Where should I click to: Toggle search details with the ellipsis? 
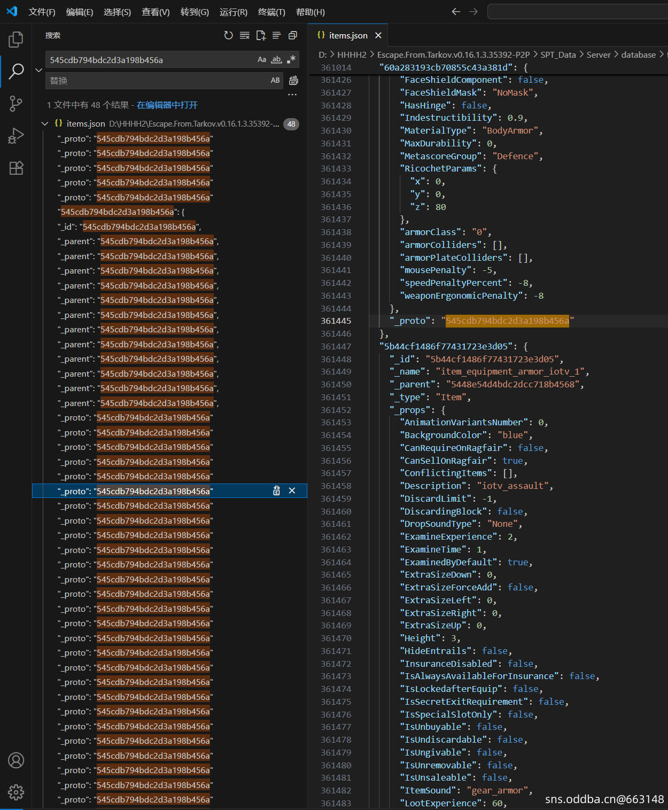click(292, 95)
